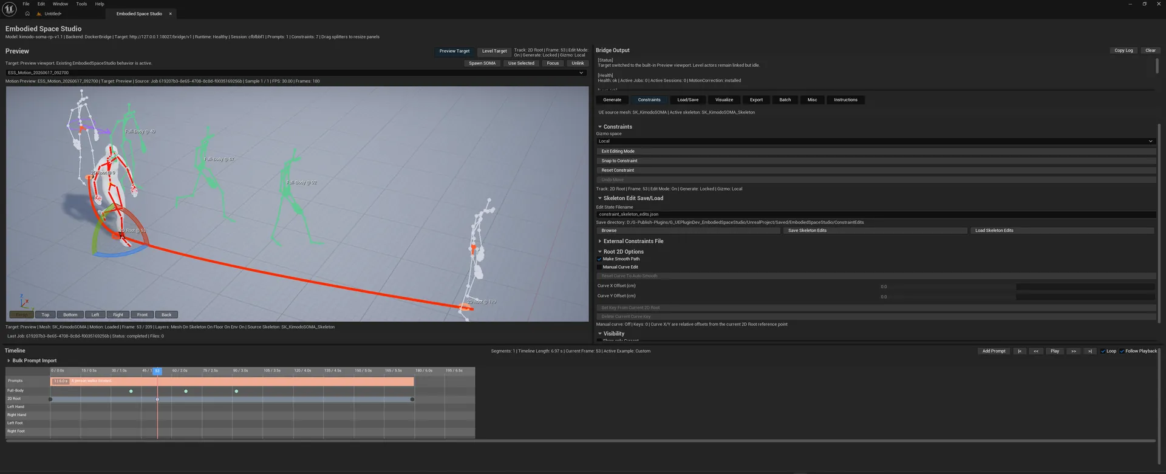Image resolution: width=1166 pixels, height=474 pixels.
Task: Open the Misc tab
Action: (x=813, y=100)
